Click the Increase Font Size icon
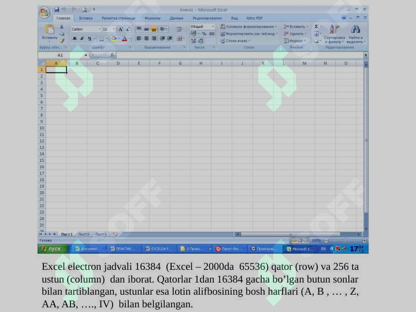Screen dimensions: 416x312 coord(121,29)
